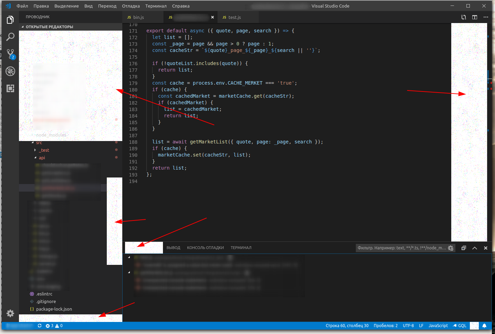The height and width of the screenshot is (334, 495).
Task: Click the Проводник panel title
Action: point(38,17)
